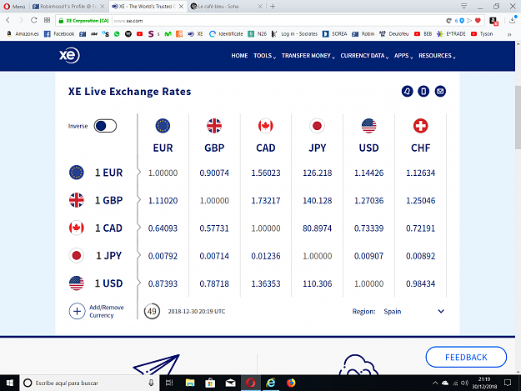Image resolution: width=521 pixels, height=391 pixels.
Task: Click USD to CHF rate 0.98434
Action: (x=421, y=283)
